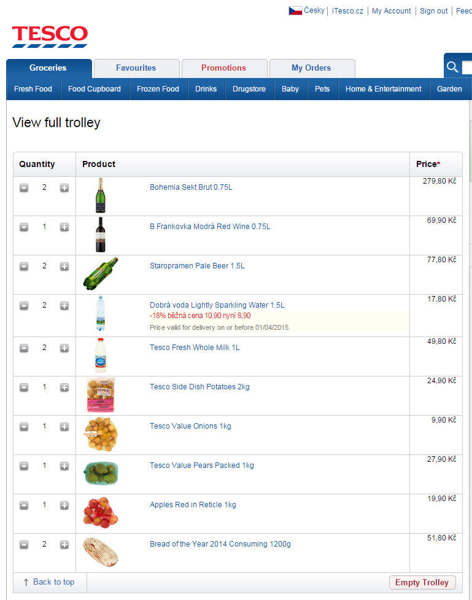
Task: Open Home & Entertainment category
Action: pyautogui.click(x=384, y=89)
